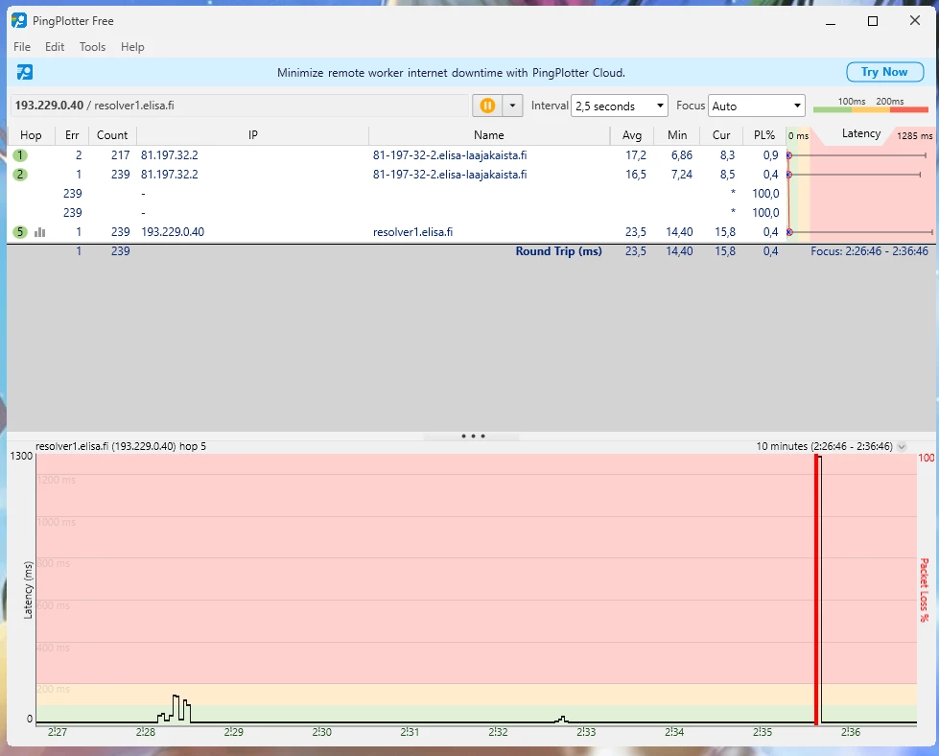The height and width of the screenshot is (756, 939).
Task: Click the Focus: 2:26:46 - 2:36:46 text
Action: (x=870, y=251)
